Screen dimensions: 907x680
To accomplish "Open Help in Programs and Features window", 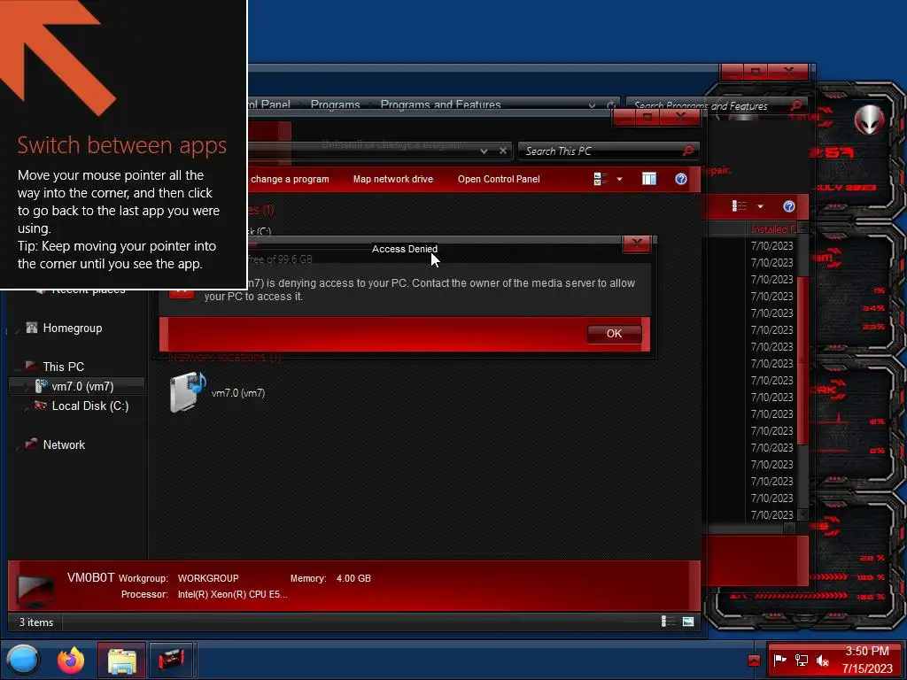I will [x=789, y=206].
